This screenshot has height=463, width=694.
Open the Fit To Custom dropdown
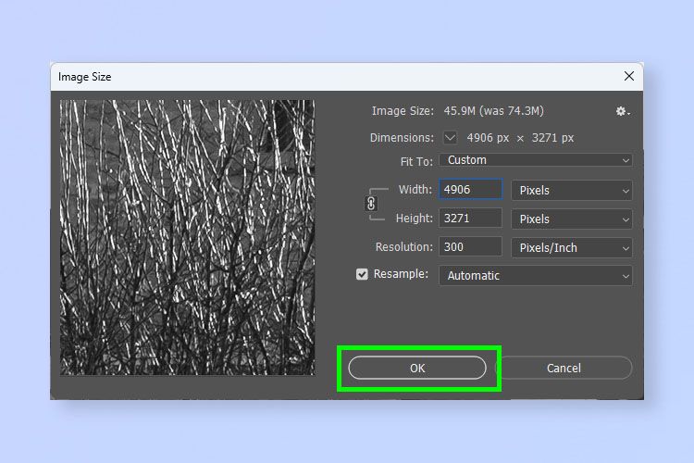coord(536,160)
